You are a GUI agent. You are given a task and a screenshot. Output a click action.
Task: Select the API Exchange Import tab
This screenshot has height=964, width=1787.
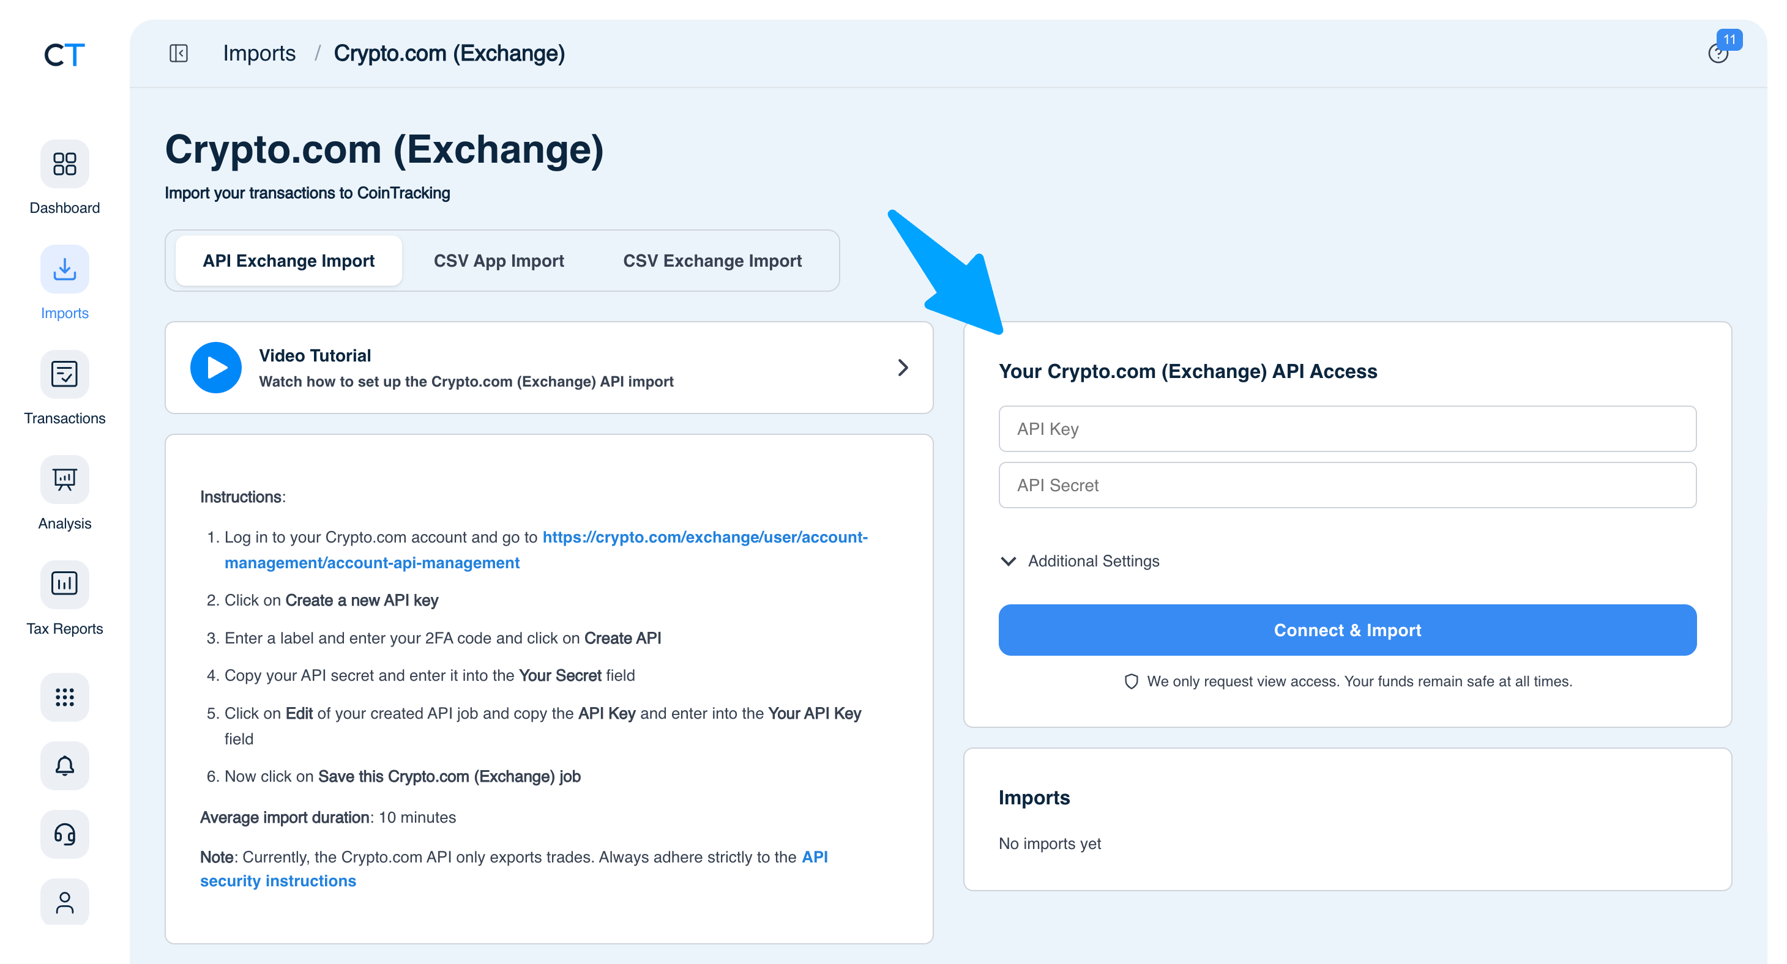289,261
